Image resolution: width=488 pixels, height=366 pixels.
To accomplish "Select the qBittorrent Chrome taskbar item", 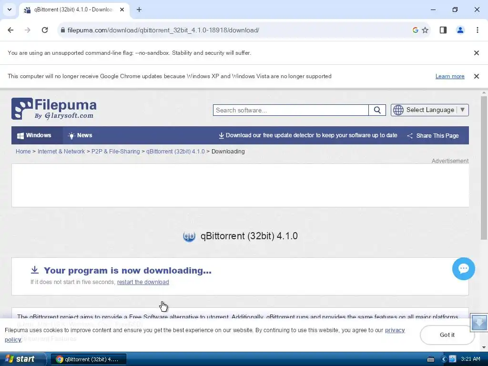I will coord(88,359).
